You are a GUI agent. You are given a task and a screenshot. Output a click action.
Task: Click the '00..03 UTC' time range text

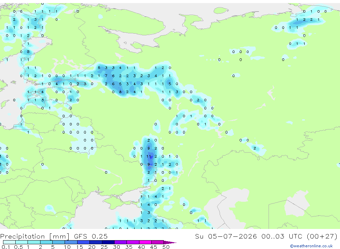coord(282,236)
